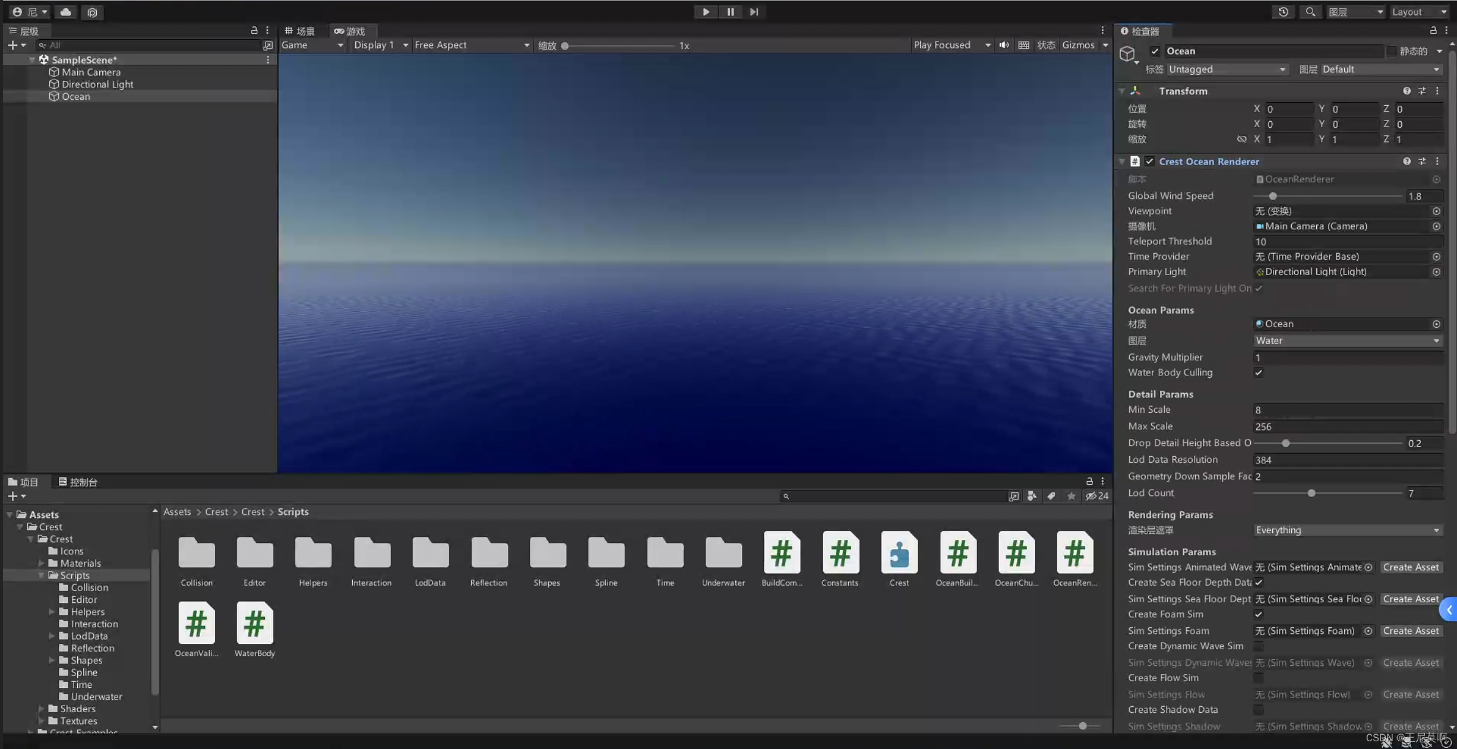1457x749 pixels.
Task: Enable the Create Dynamic Wave Sim checkbox
Action: point(1259,646)
